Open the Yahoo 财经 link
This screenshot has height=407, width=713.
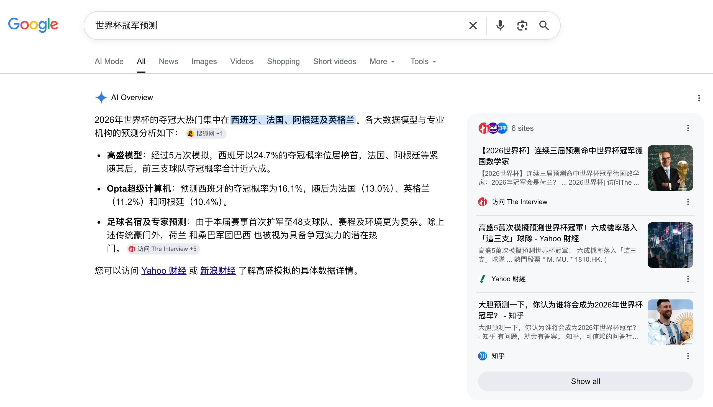click(164, 271)
